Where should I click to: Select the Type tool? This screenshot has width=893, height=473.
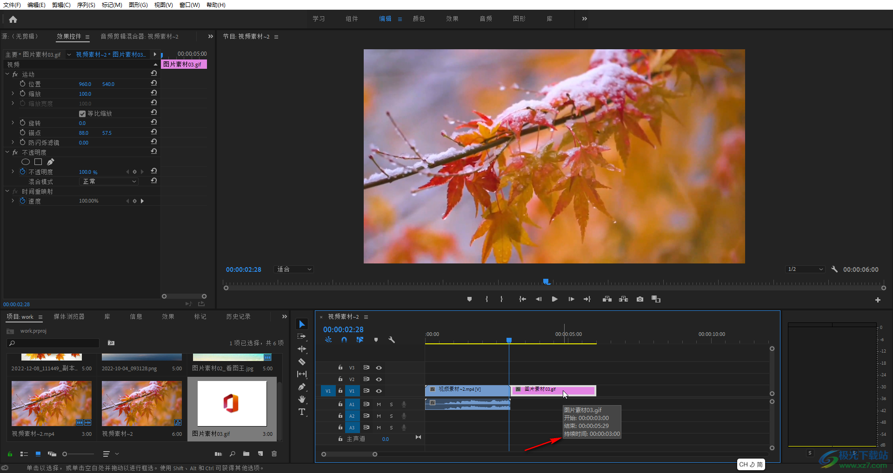pos(302,412)
